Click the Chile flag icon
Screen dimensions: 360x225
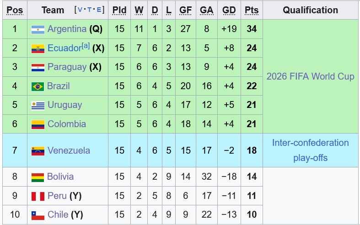coord(38,215)
